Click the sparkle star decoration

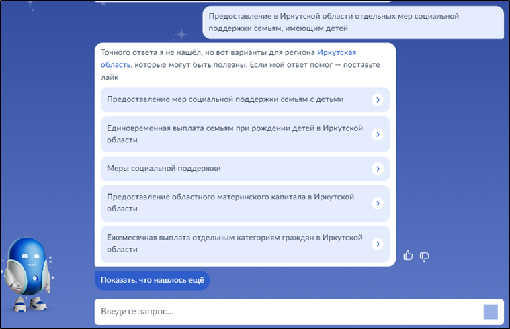(x=179, y=34)
